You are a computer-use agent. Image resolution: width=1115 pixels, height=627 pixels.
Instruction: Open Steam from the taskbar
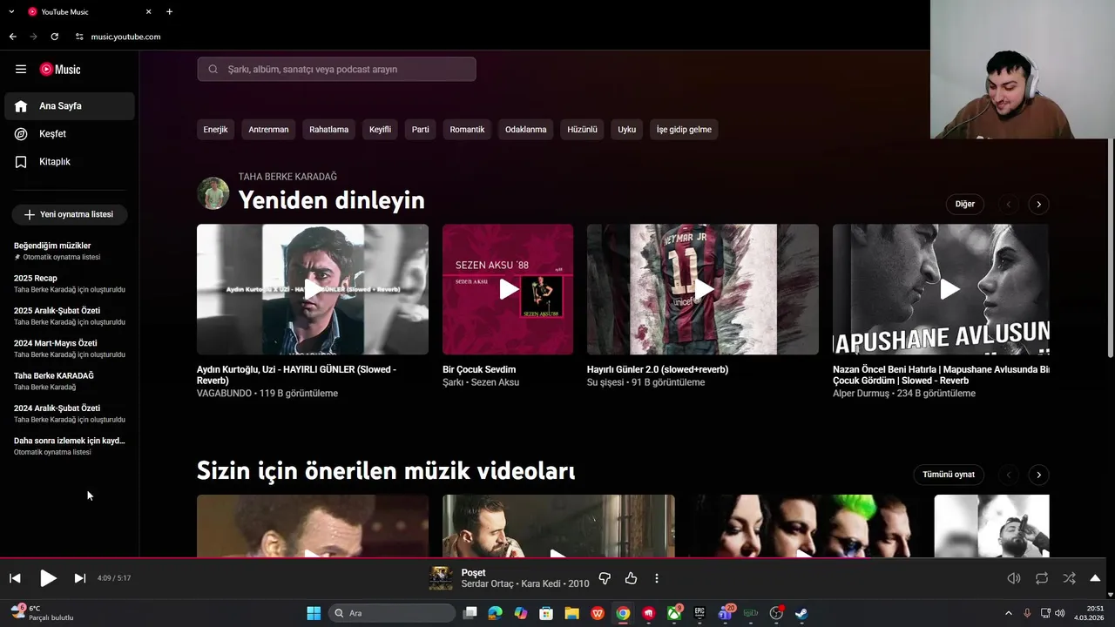(x=801, y=613)
